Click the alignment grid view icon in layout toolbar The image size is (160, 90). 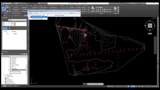(73, 13)
